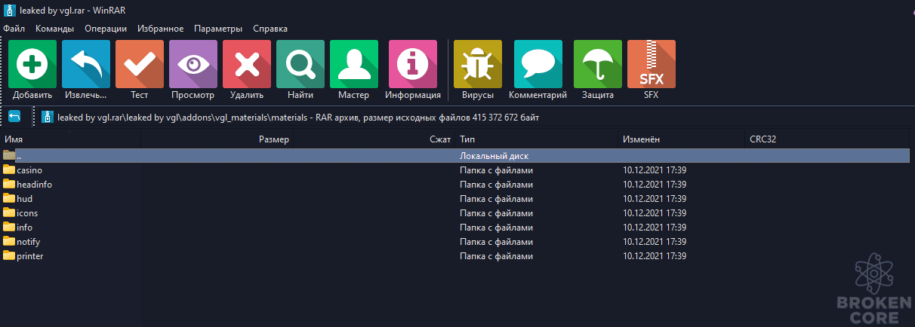This screenshot has width=915, height=327.
Task: Show archive Информация icon
Action: pyautogui.click(x=413, y=65)
